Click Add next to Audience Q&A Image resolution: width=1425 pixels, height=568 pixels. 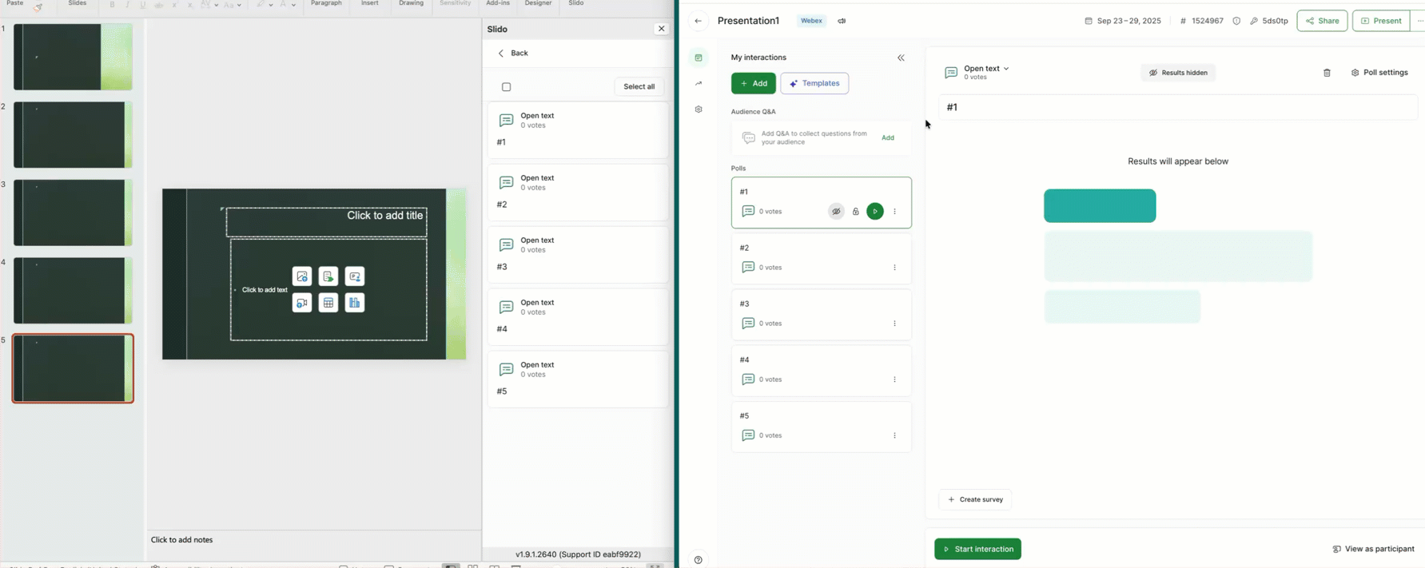click(888, 137)
